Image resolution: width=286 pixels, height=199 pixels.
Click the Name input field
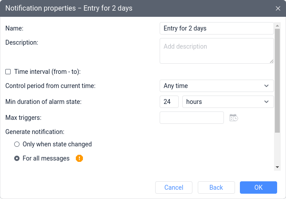click(216, 28)
